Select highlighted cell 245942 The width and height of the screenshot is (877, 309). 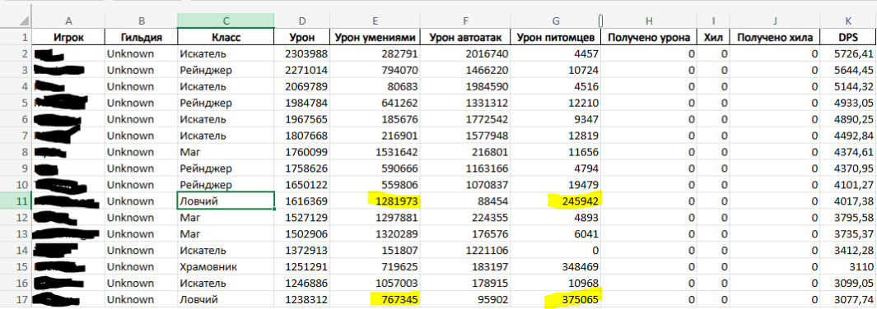coord(556,201)
